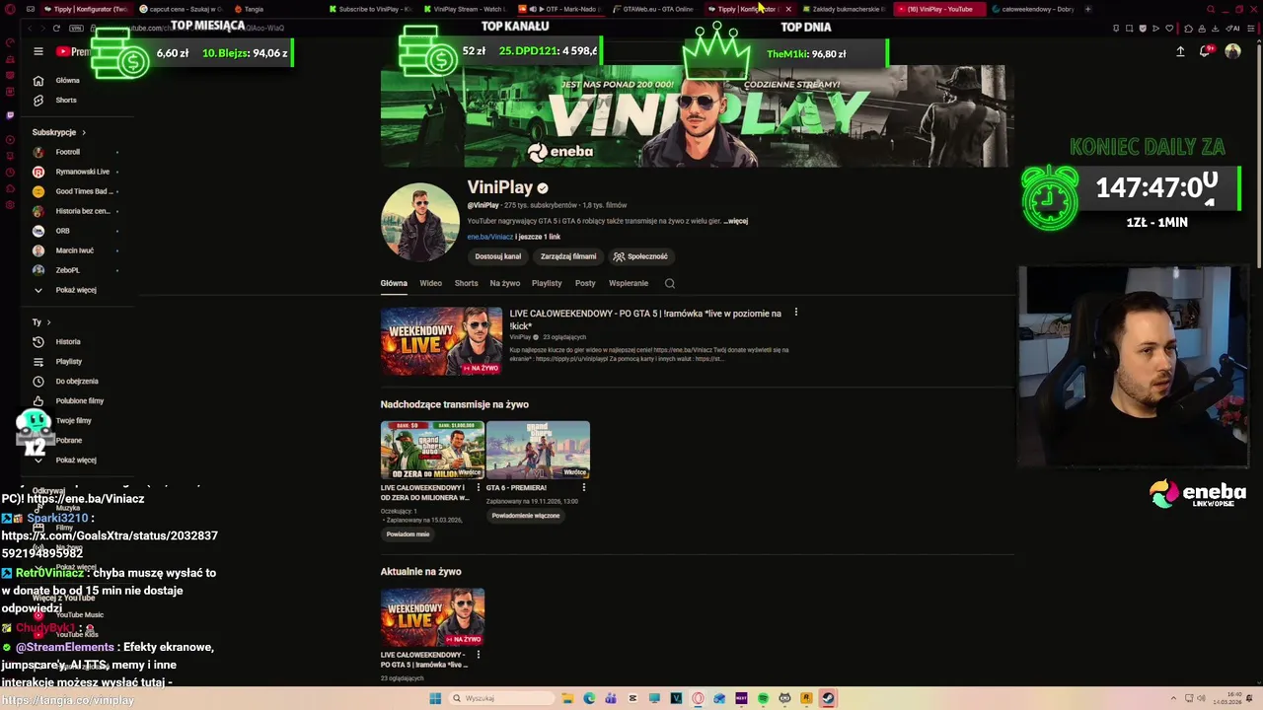Open the Ty section chevron

coord(48,322)
